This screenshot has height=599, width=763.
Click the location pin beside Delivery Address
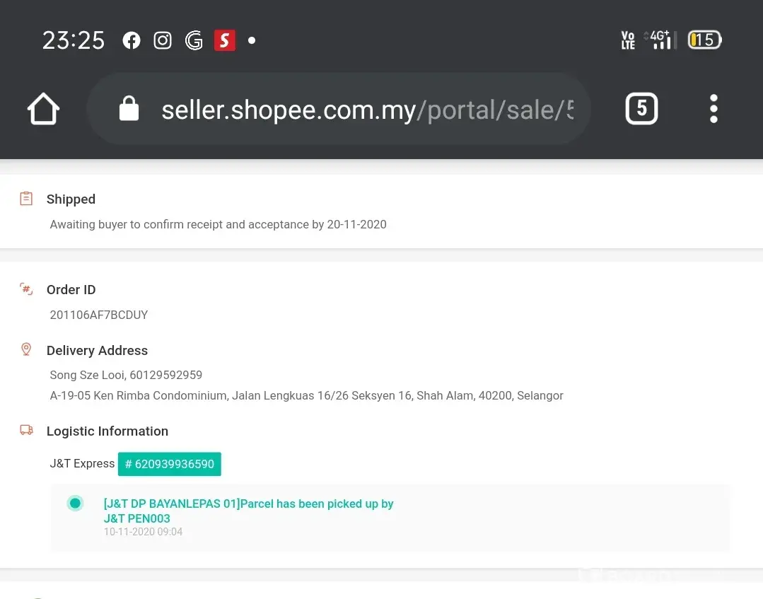click(x=26, y=349)
